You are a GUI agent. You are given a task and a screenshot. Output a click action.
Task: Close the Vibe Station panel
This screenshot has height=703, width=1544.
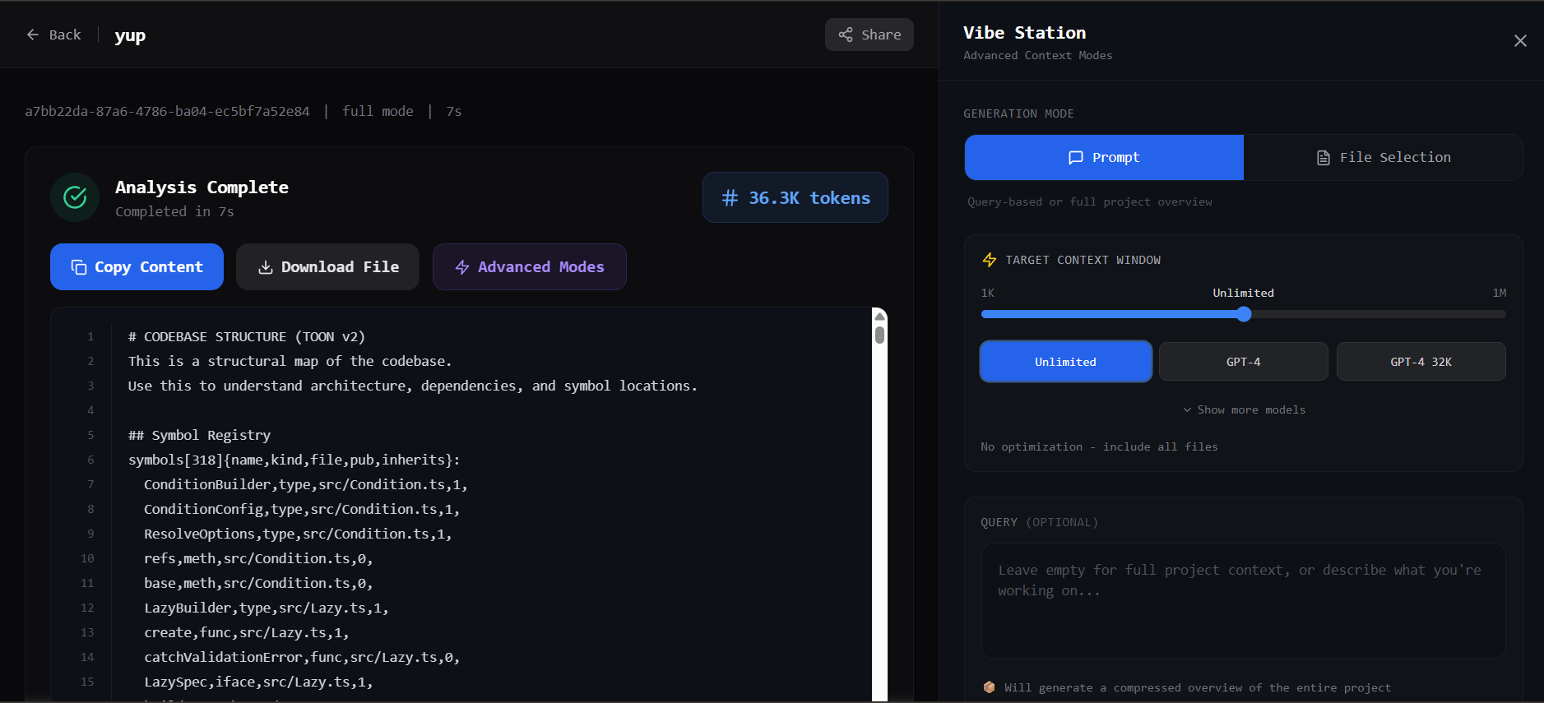click(x=1520, y=40)
